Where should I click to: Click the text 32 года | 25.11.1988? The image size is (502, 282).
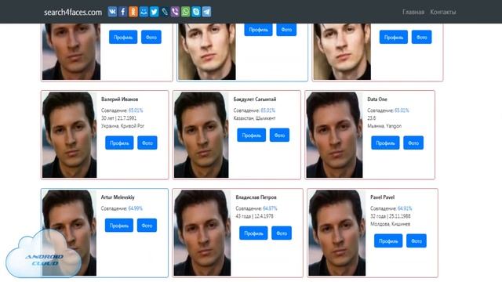(391, 216)
